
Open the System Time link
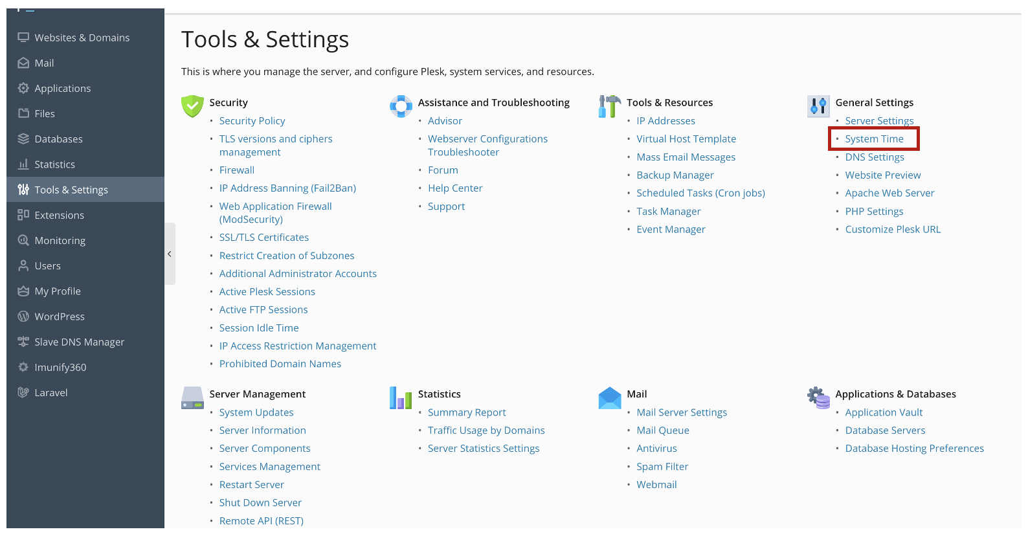(874, 139)
